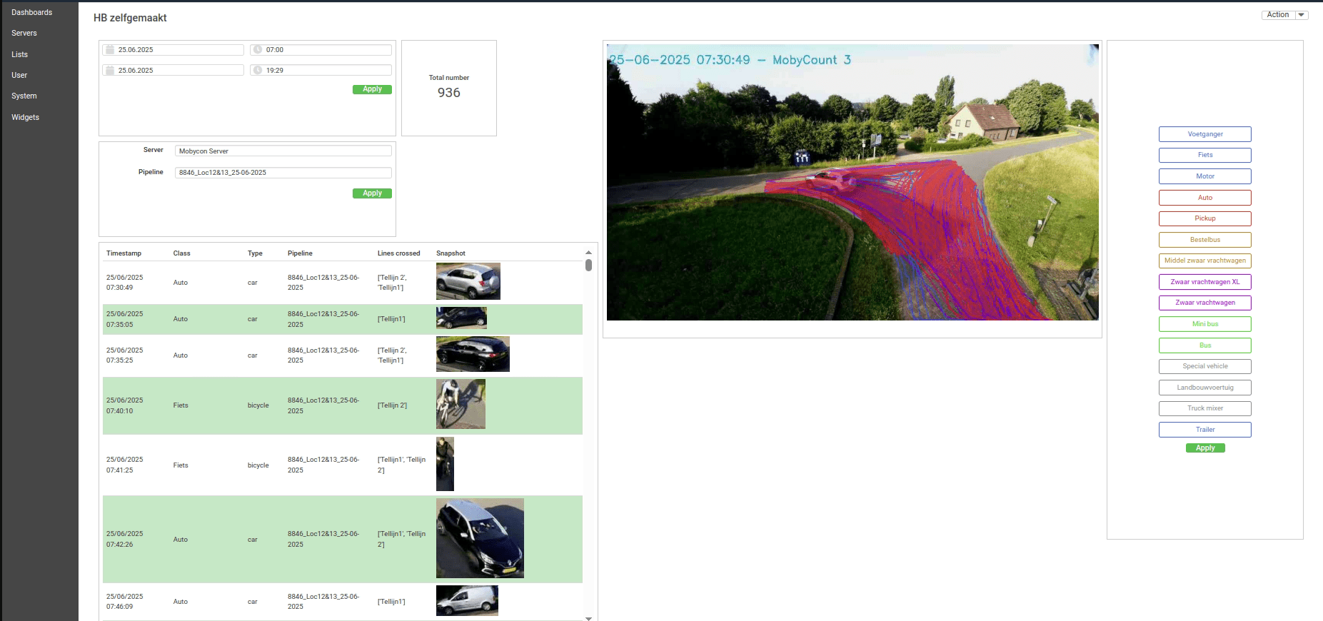Screen dimensions: 1323x621
Task: Sort by the Type column header
Action: [255, 253]
